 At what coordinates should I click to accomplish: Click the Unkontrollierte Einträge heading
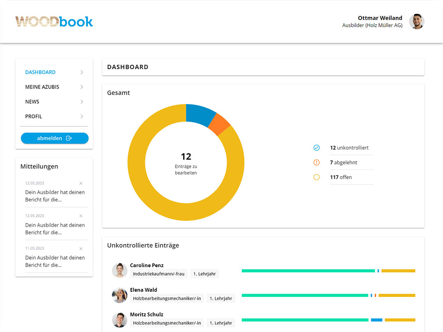143,246
